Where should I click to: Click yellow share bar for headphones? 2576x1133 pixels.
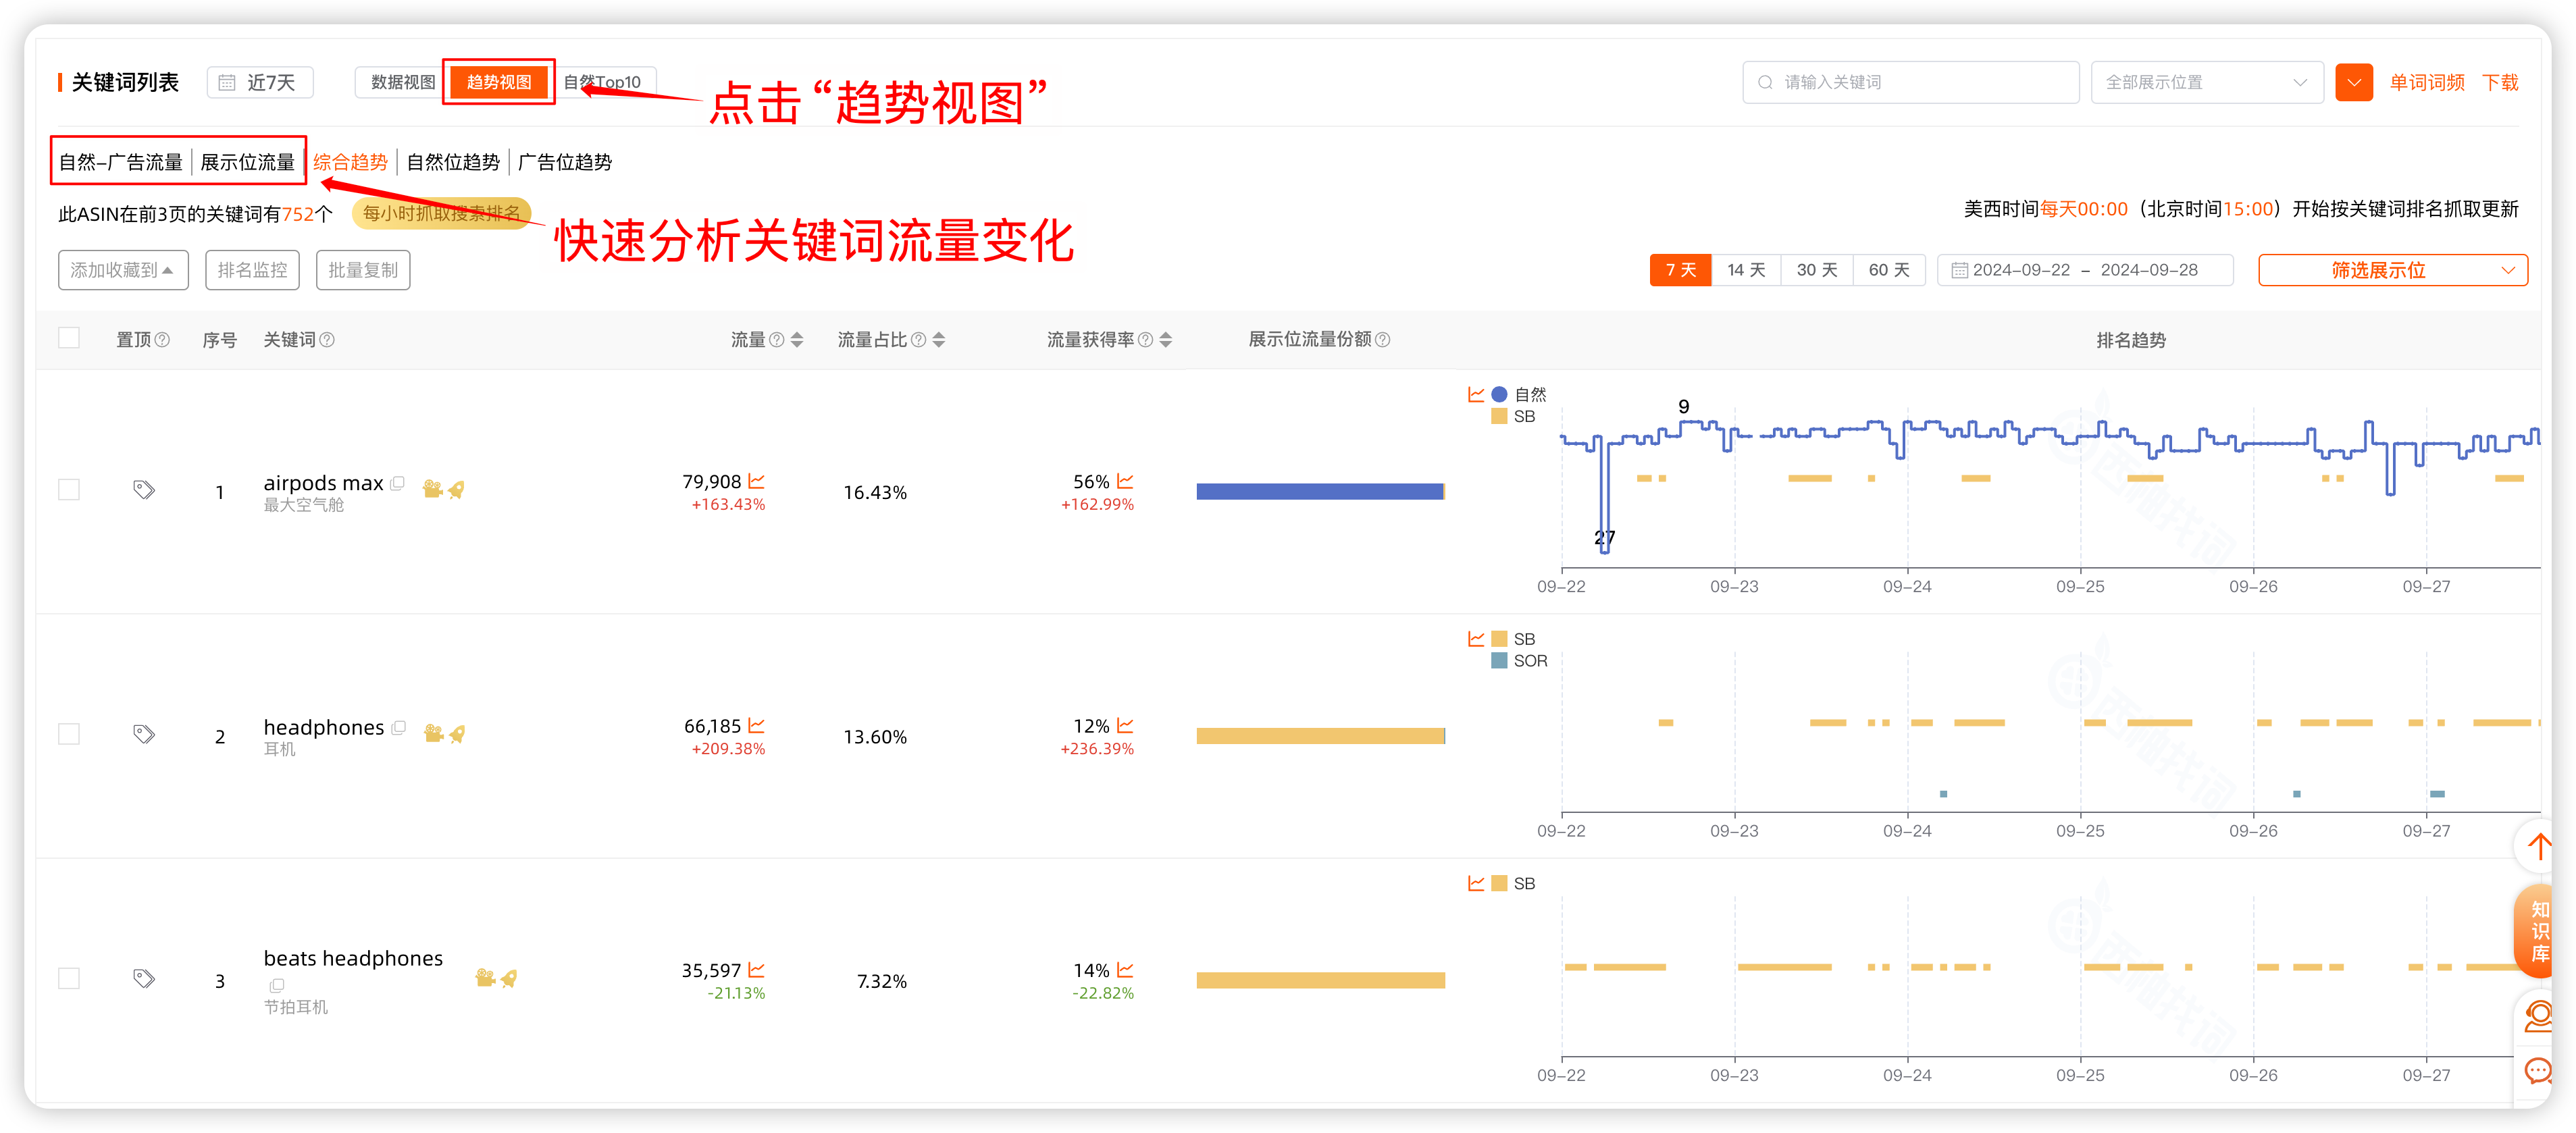1320,736
